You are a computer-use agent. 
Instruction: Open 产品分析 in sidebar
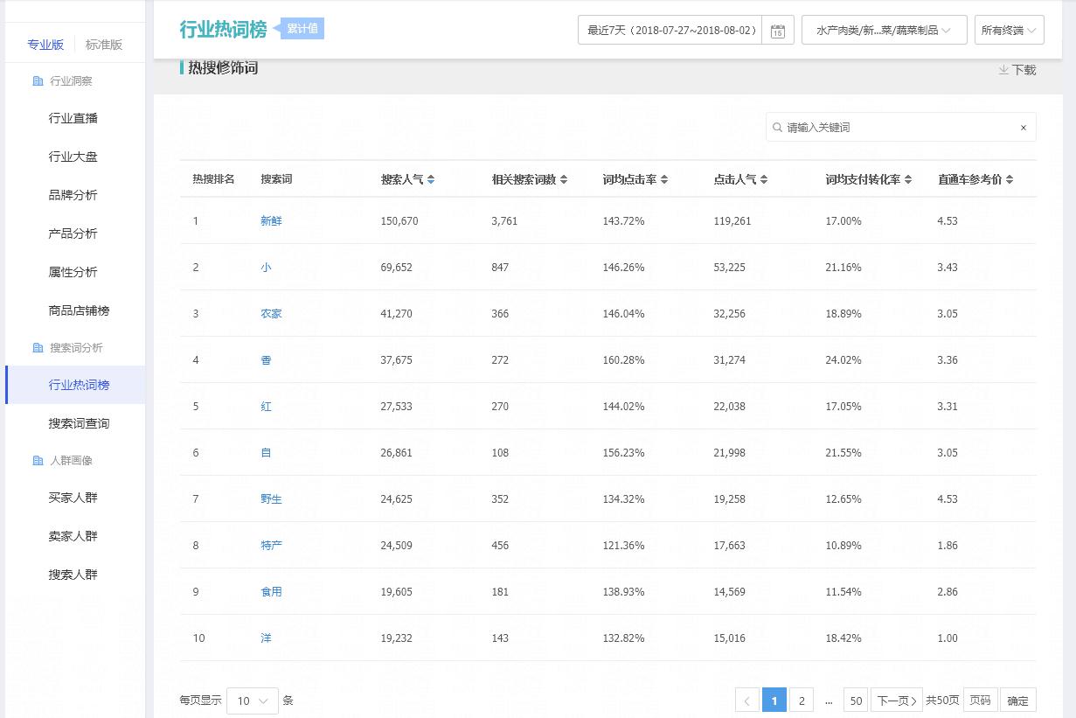(x=73, y=234)
